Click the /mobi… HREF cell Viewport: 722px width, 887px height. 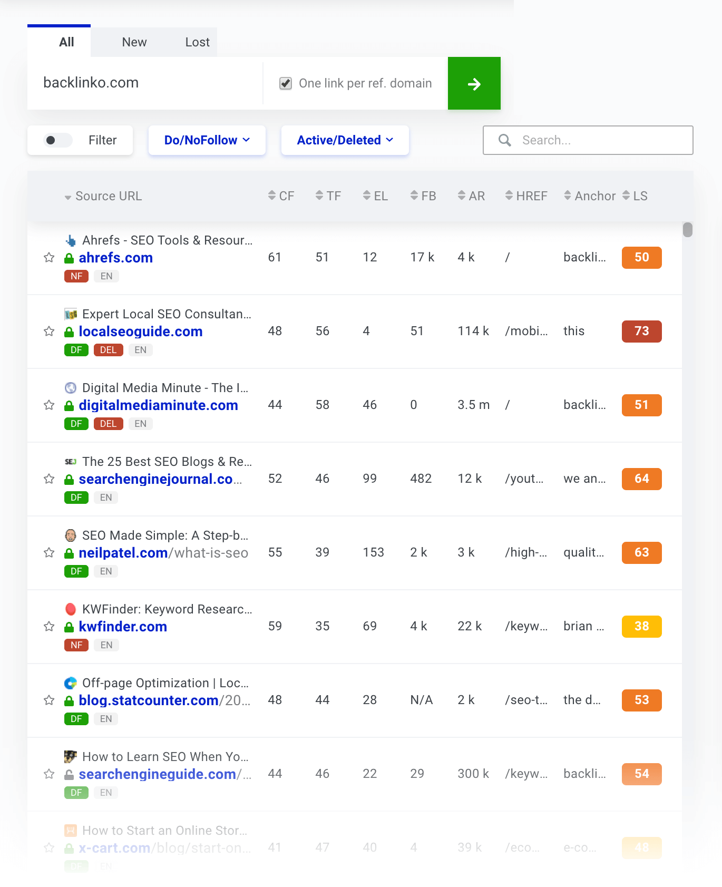click(x=526, y=331)
